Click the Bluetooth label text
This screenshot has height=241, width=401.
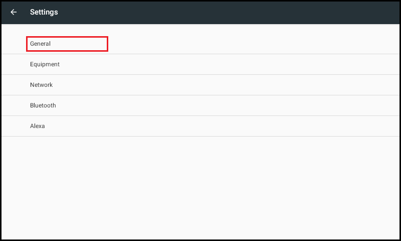click(x=43, y=105)
